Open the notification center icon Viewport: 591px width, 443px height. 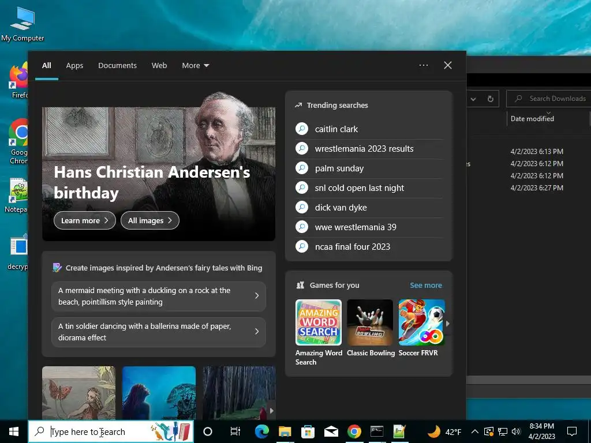[572, 431]
